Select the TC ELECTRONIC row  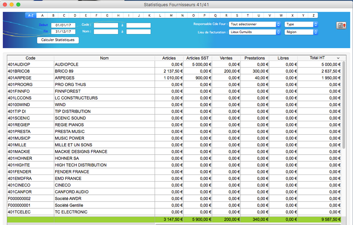point(174,212)
